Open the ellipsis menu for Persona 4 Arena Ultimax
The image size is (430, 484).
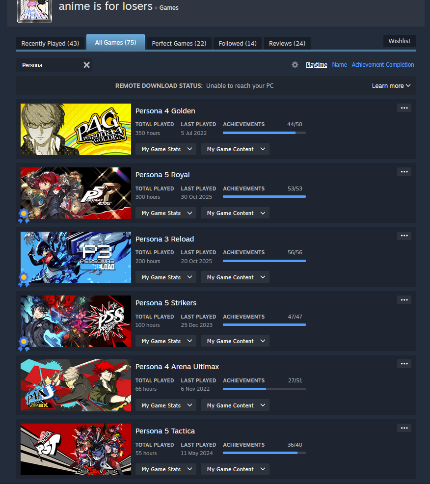click(404, 364)
